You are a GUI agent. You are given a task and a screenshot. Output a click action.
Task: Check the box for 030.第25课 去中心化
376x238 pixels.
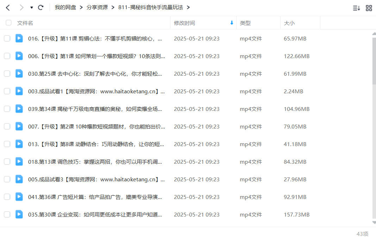coord(7,74)
